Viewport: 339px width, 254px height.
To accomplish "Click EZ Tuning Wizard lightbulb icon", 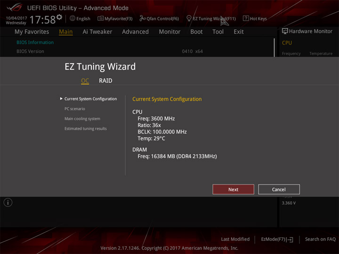I will pyautogui.click(x=189, y=18).
